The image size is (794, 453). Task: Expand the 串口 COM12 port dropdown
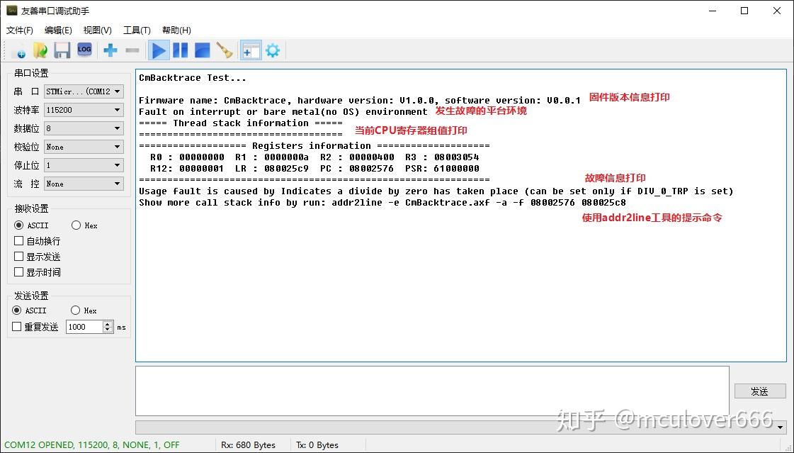[84, 91]
